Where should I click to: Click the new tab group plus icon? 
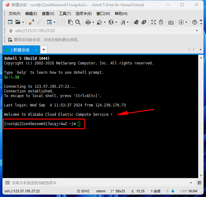tap(181, 22)
